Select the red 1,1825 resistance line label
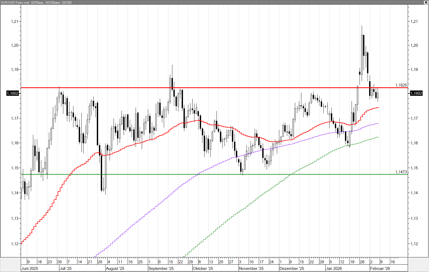Viewport: 429px width, 272px height. 401,85
